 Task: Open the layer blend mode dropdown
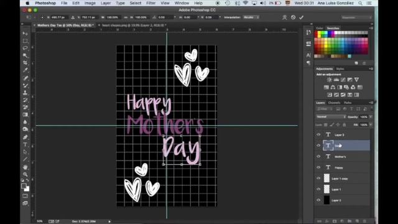pos(331,117)
